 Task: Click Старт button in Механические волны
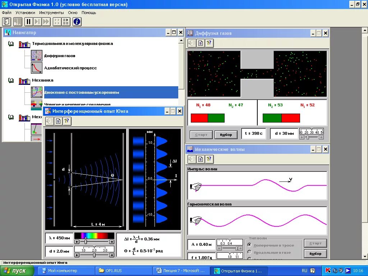[x=316, y=243]
